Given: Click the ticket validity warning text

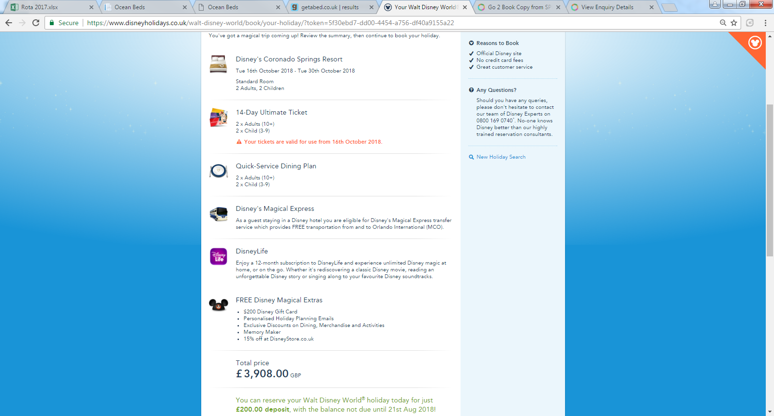Looking at the screenshot, I should 313,142.
